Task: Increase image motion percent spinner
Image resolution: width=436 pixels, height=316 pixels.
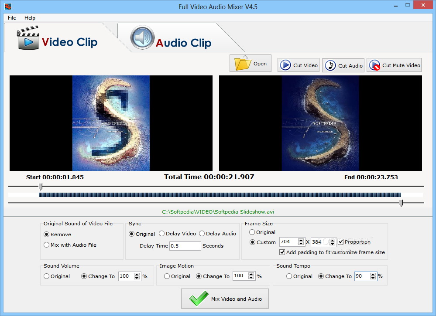Action: coord(251,274)
